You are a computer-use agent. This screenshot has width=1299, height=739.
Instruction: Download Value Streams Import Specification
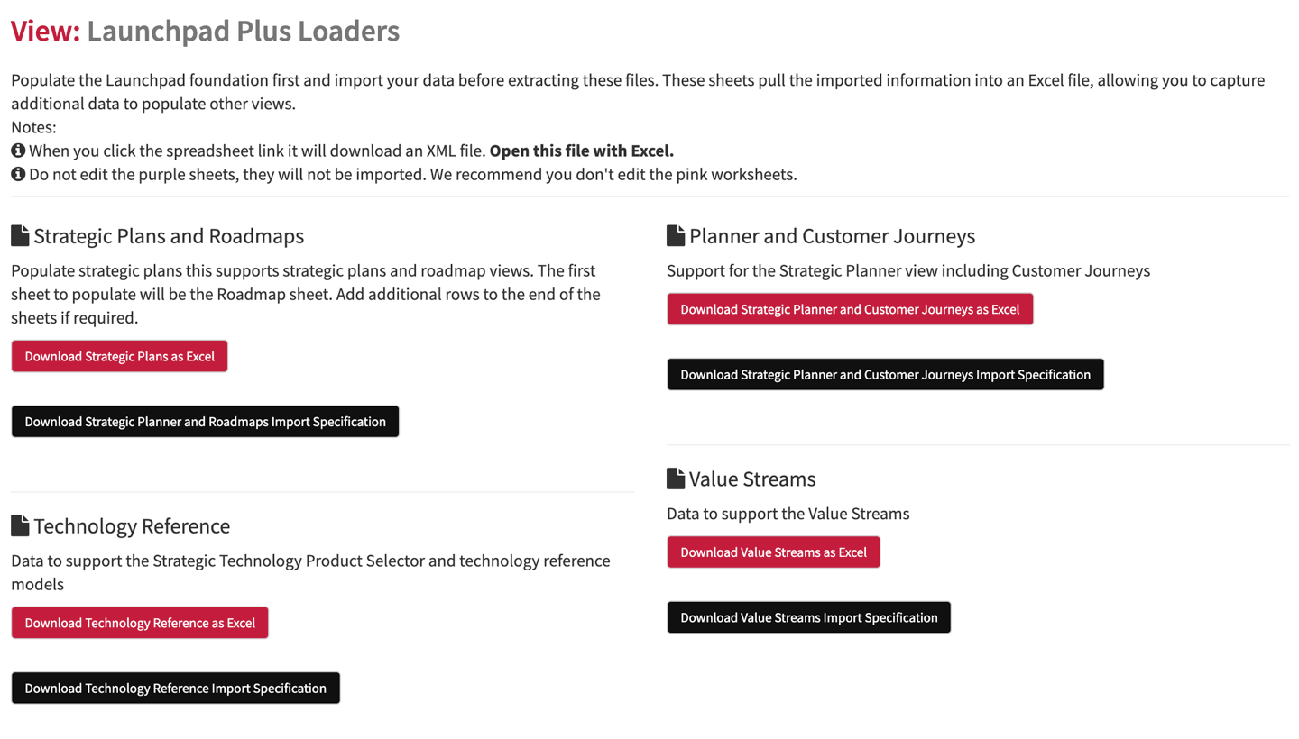[808, 617]
